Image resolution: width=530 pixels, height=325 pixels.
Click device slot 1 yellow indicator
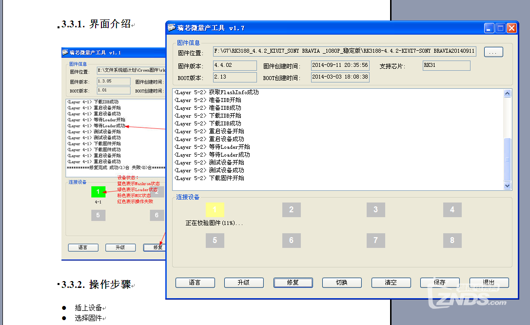click(215, 210)
